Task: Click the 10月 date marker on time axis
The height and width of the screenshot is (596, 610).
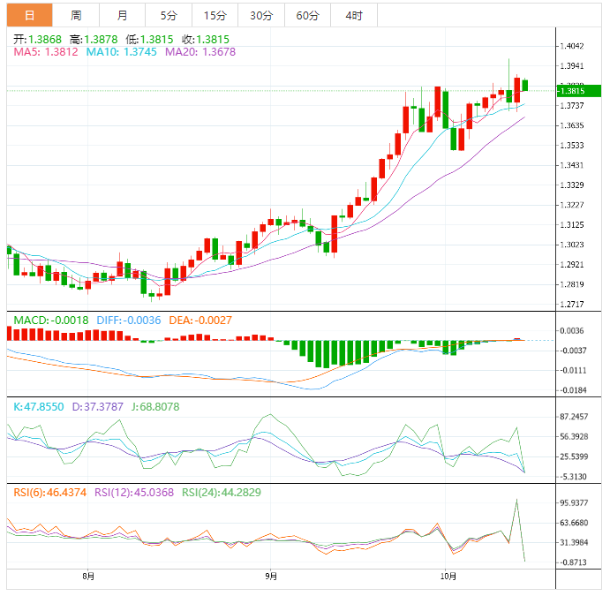Action: 448,577
